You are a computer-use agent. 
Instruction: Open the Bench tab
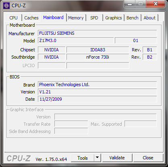point(133,18)
